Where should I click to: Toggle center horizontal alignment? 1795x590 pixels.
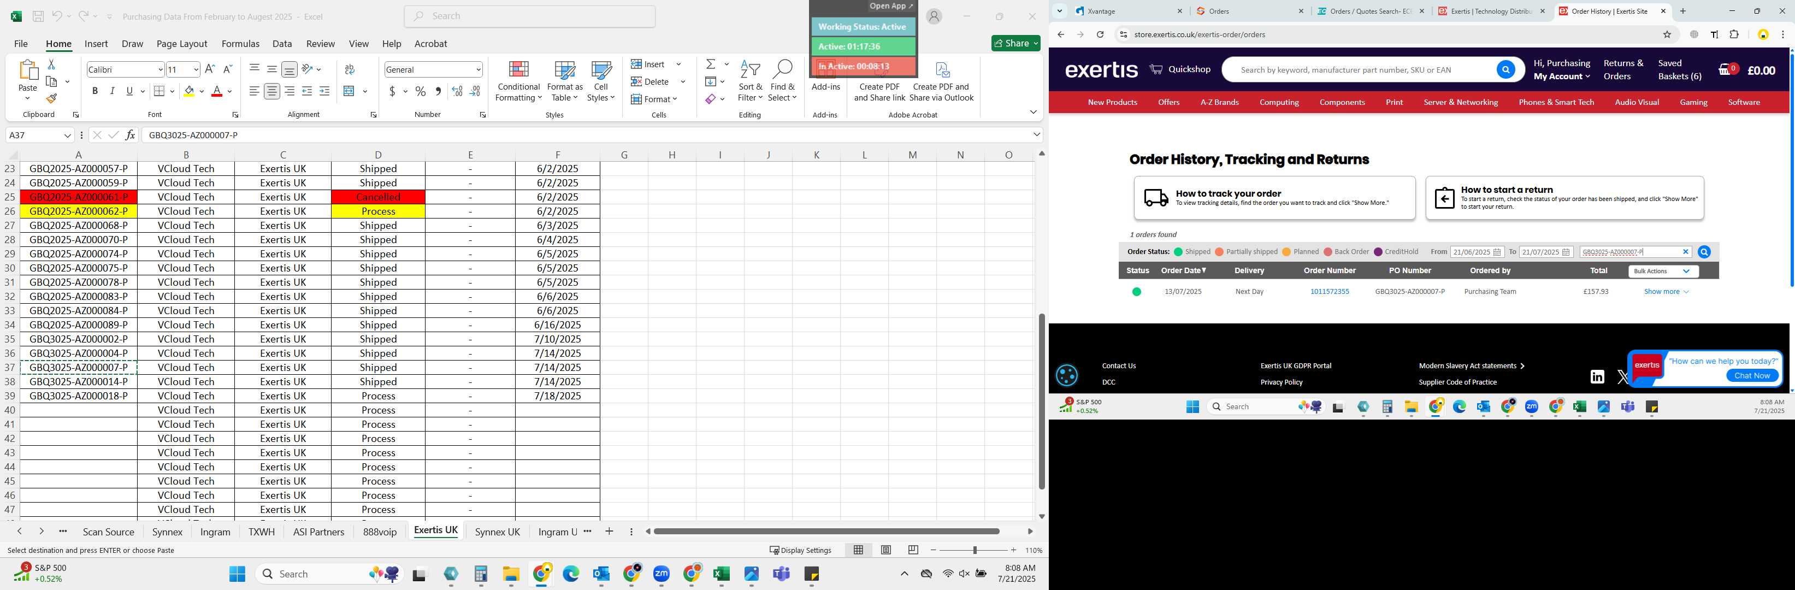(x=271, y=91)
